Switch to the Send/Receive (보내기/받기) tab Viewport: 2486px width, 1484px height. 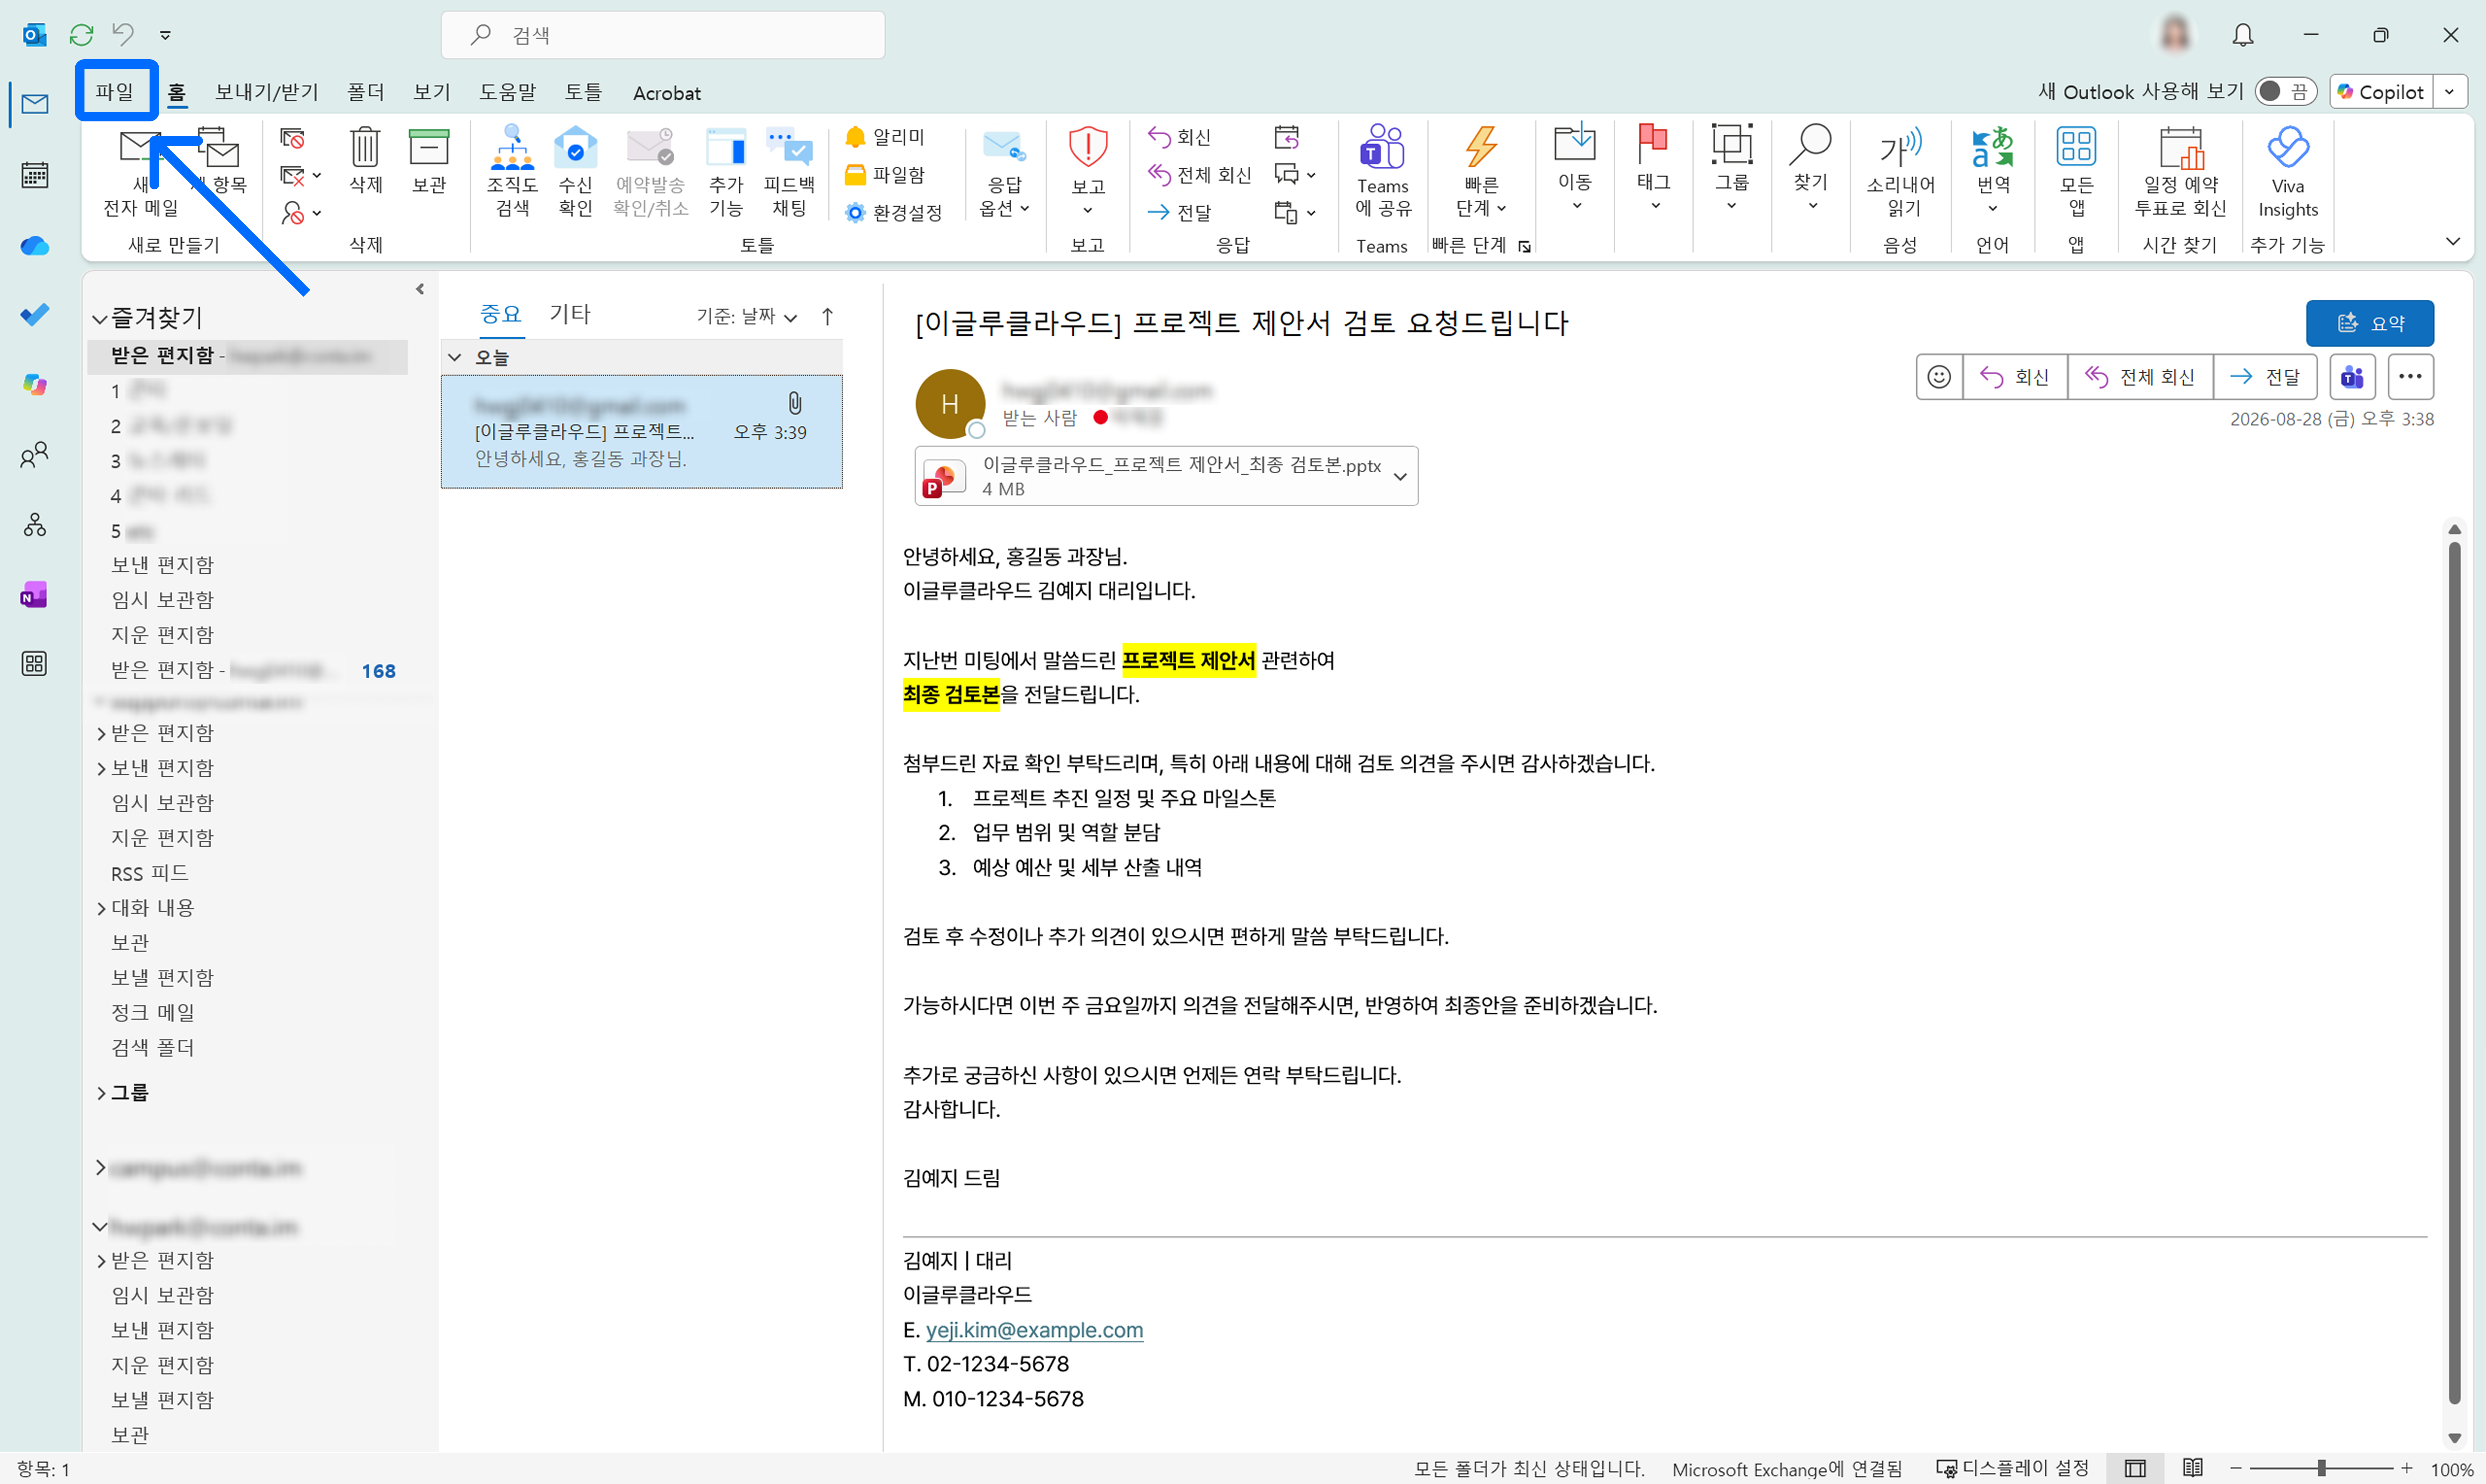click(x=267, y=92)
